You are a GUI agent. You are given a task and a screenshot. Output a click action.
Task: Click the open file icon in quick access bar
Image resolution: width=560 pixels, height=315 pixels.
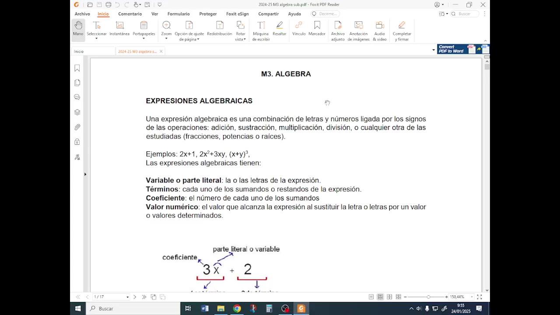[90, 5]
